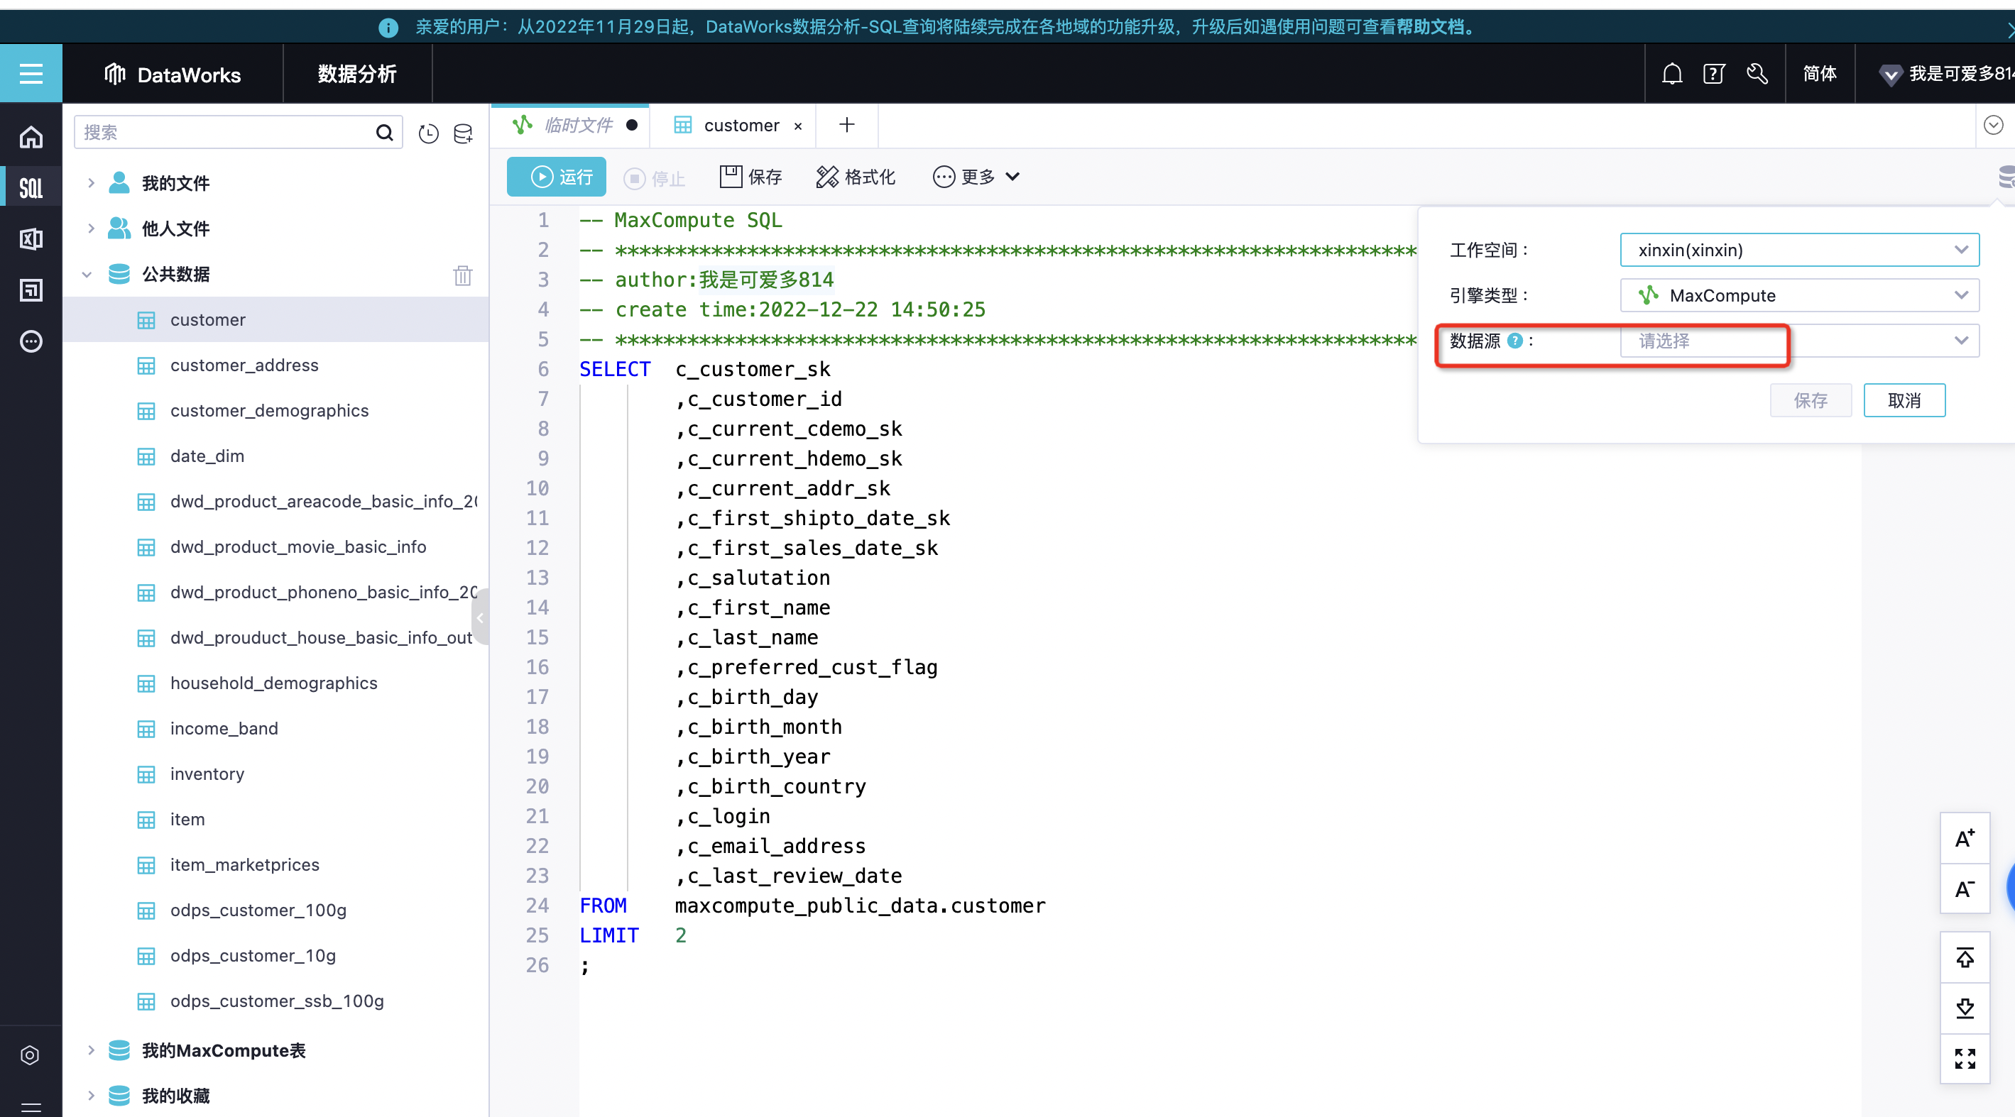Select household_demographics table
Image resolution: width=2015 pixels, height=1117 pixels.
pos(275,683)
